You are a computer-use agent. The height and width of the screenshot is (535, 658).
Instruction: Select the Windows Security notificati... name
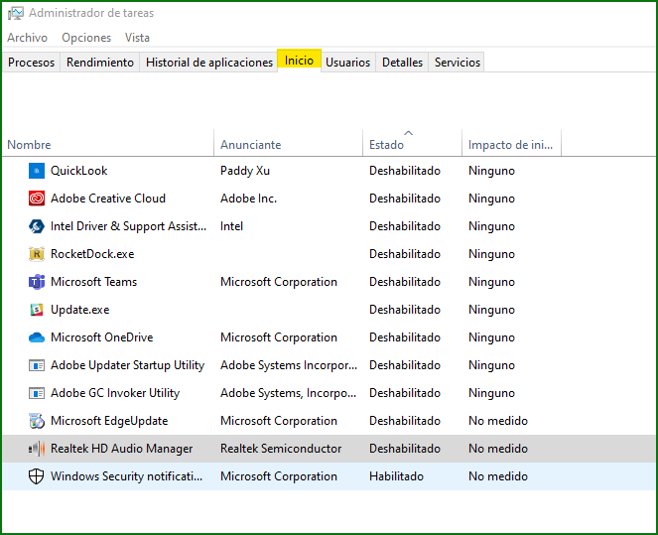click(x=126, y=476)
